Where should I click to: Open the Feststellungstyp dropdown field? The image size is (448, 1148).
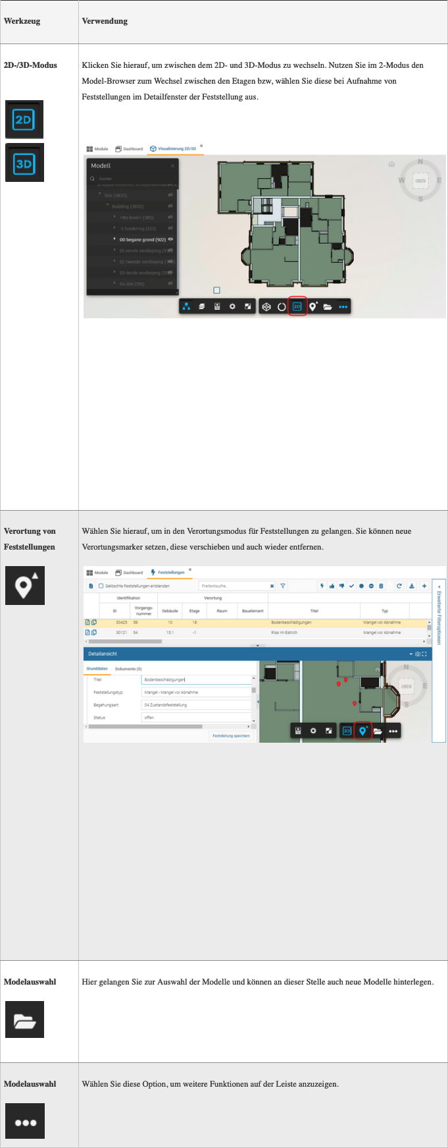[197, 692]
